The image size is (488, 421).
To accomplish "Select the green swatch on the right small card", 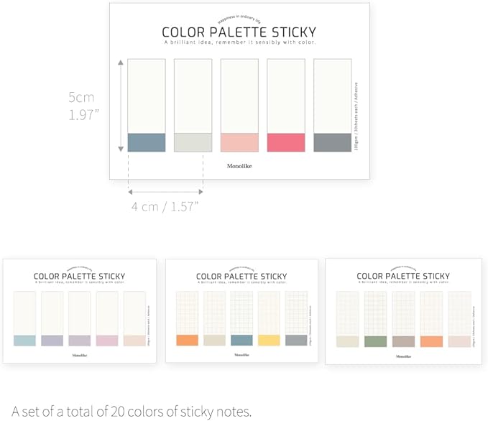I will pyautogui.click(x=376, y=341).
